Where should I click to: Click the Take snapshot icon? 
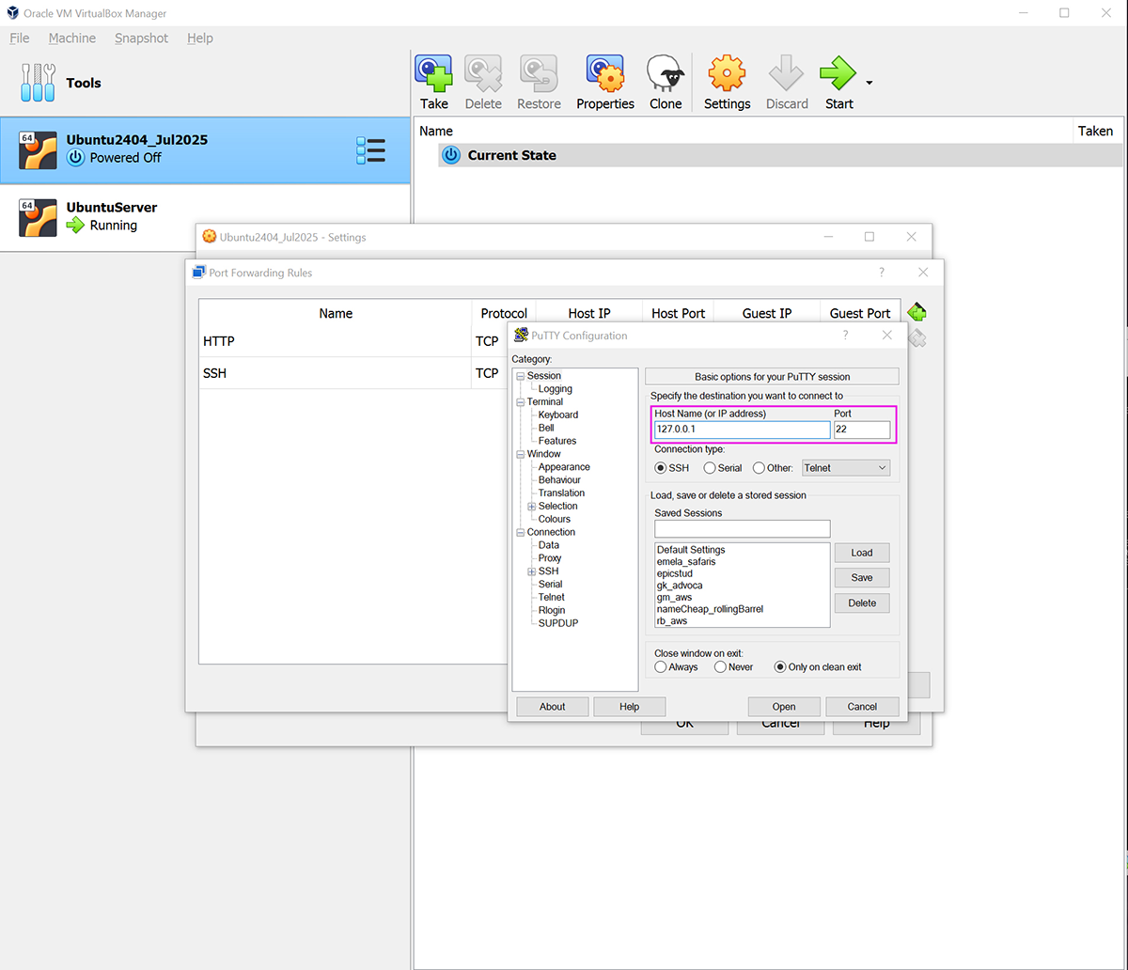[x=433, y=73]
